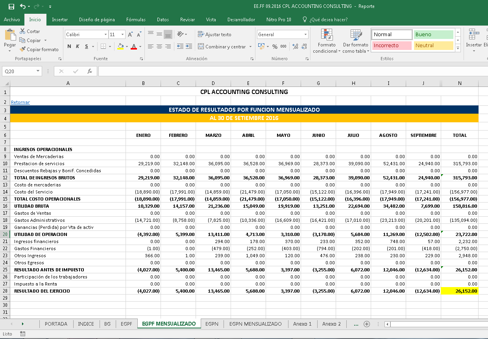The image size is (488, 339).
Task: Add a new sheet with plus button
Action: tap(367, 324)
